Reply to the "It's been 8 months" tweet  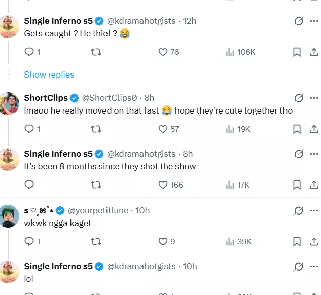(x=29, y=185)
